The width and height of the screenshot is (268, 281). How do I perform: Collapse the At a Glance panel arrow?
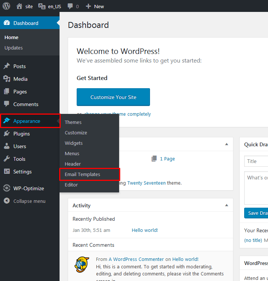(x=227, y=144)
